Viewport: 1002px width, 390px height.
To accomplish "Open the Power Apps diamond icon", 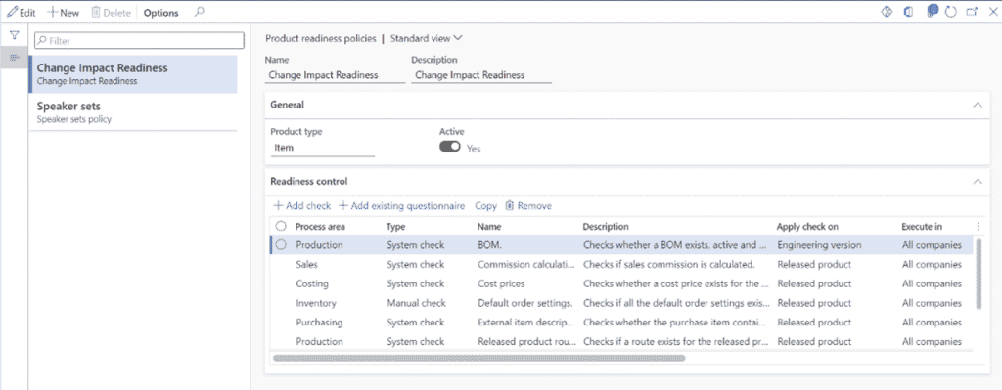I will click(887, 12).
